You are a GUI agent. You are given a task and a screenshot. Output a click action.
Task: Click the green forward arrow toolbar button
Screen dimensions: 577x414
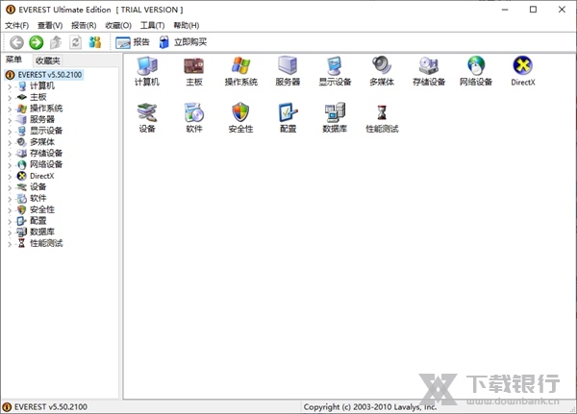click(36, 42)
